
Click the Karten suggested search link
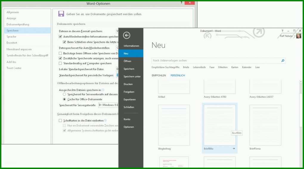(x=235, y=67)
